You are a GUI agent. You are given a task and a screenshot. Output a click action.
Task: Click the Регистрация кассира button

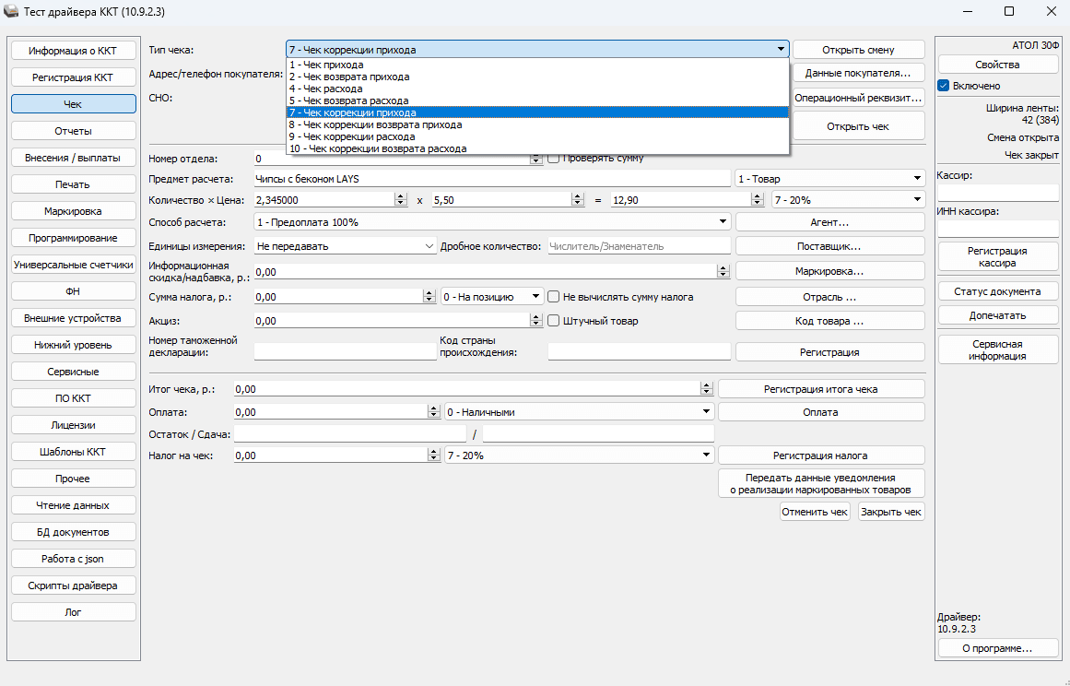point(997,257)
